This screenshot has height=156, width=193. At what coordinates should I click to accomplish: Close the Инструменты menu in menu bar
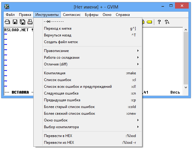coord(47,15)
